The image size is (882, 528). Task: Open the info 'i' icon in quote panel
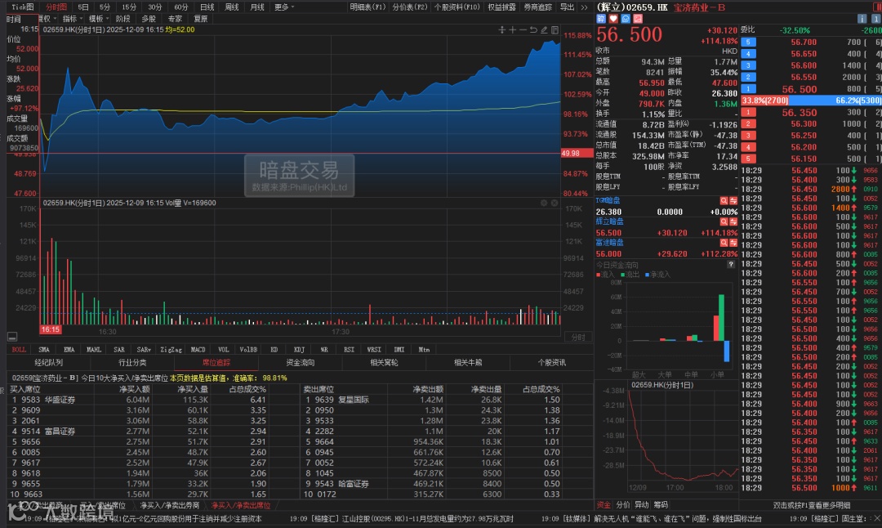pos(862,19)
